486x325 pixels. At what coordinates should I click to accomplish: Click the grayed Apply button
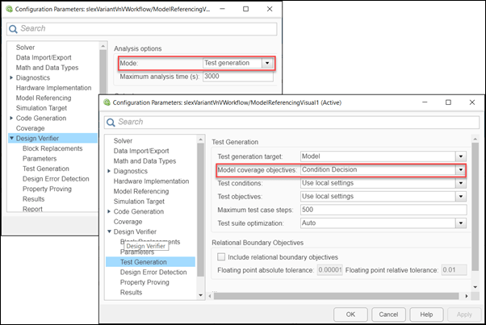point(464,315)
